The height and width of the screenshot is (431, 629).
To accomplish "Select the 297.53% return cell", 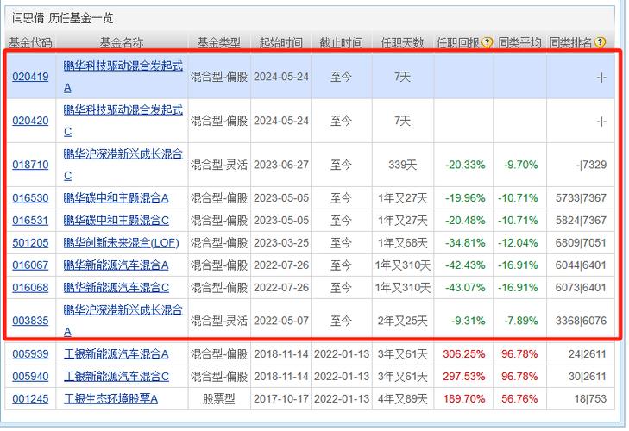I will coord(464,377).
